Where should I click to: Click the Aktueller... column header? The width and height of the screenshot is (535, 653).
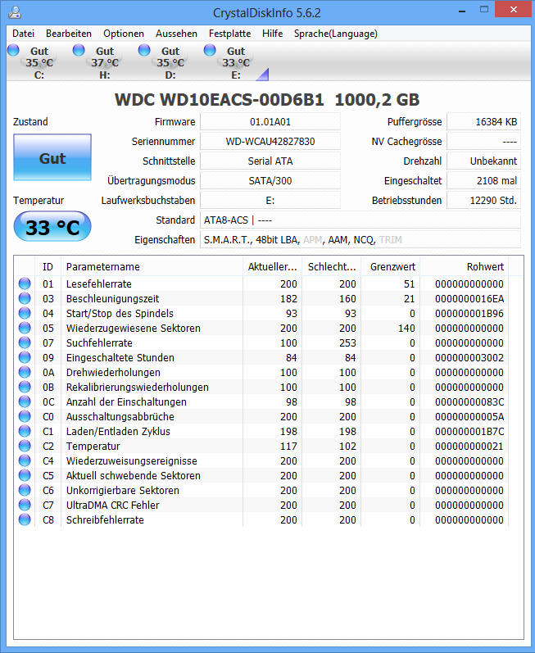(x=272, y=266)
